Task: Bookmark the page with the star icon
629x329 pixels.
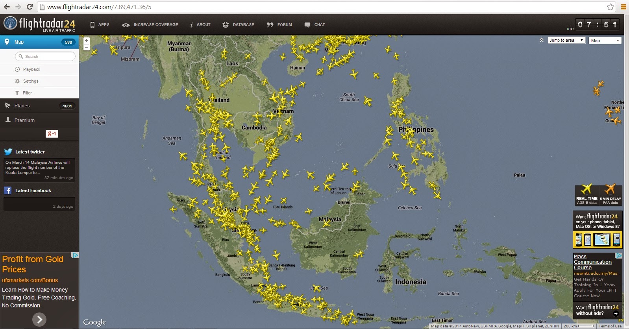Action: [610, 7]
